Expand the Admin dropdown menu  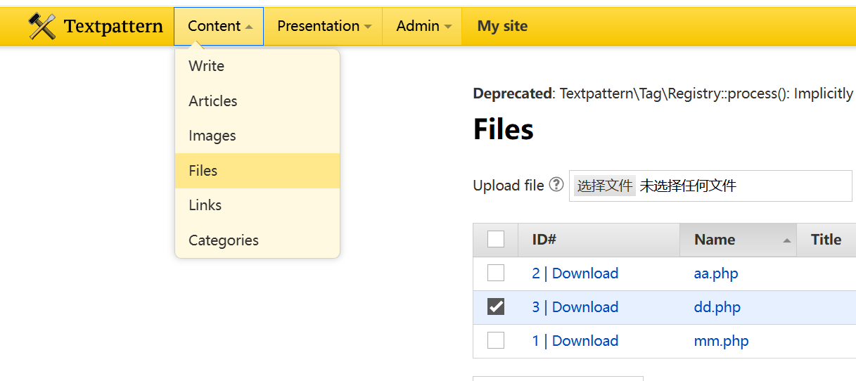(x=423, y=26)
